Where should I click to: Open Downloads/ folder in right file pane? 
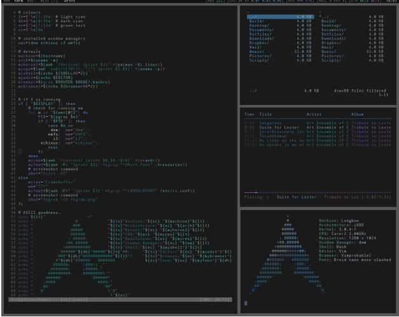[334, 38]
